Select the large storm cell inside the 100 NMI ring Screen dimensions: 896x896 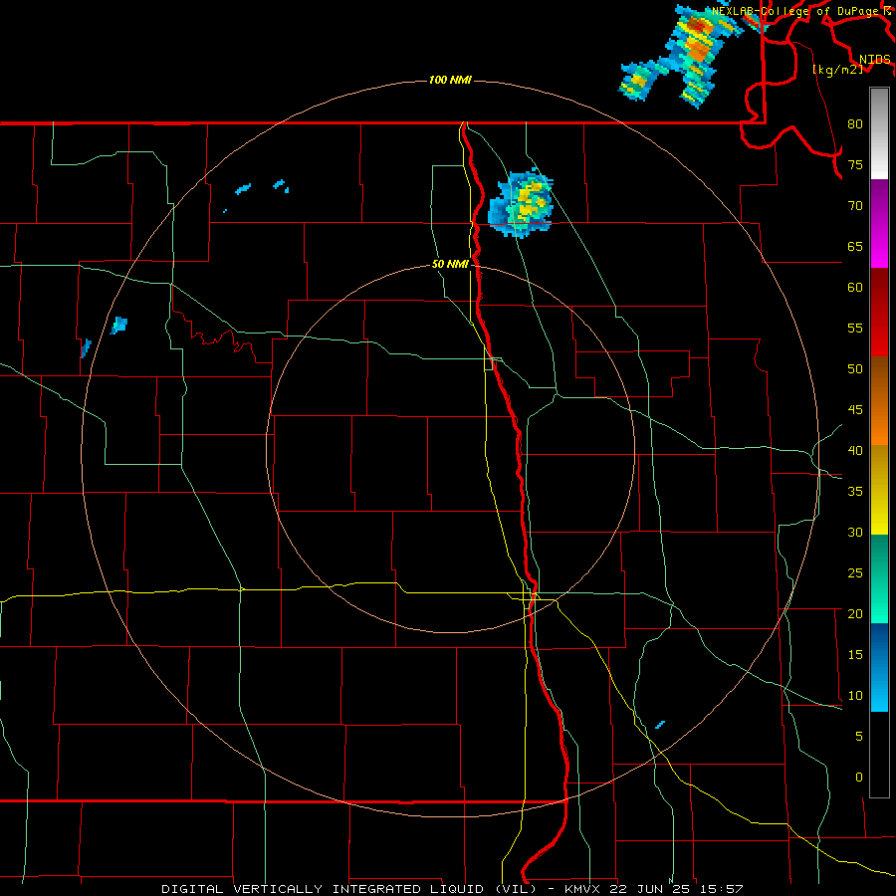[x=521, y=204]
